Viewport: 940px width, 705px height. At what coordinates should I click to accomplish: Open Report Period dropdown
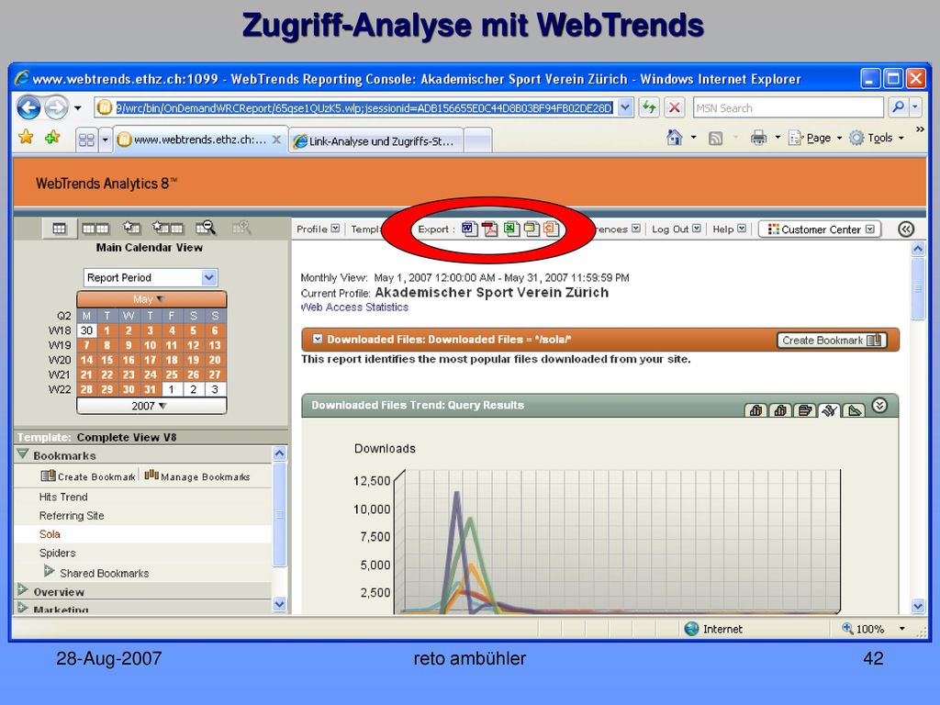pyautogui.click(x=150, y=277)
